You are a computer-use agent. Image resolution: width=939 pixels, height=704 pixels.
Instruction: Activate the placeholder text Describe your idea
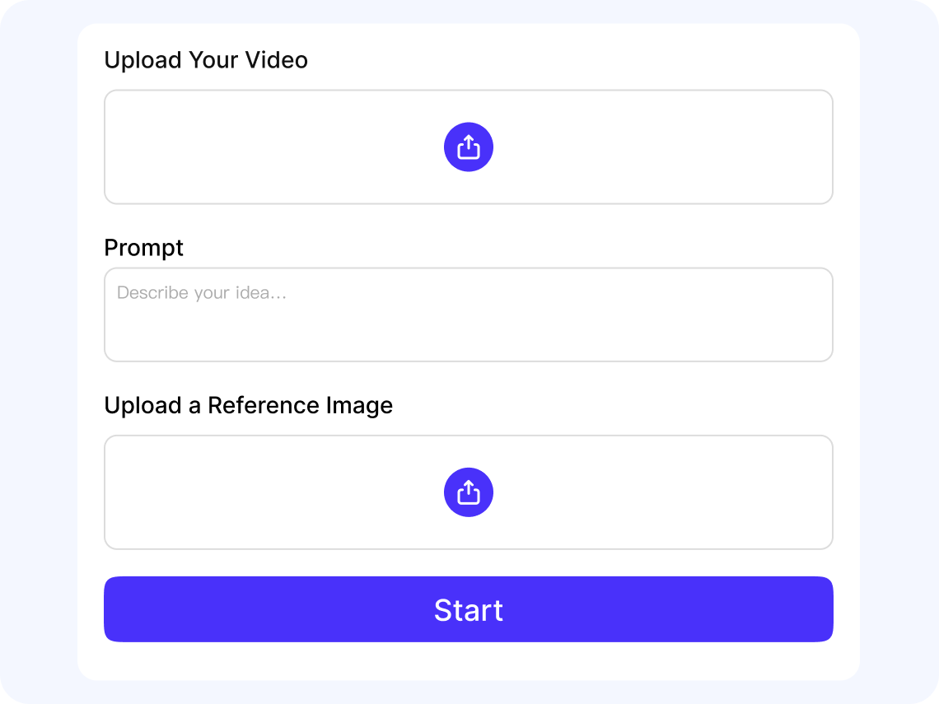click(202, 292)
